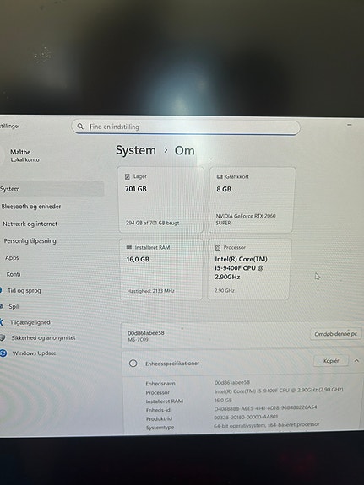
Task: Select Personlig tilpasning in the sidebar
Action: coord(30,240)
